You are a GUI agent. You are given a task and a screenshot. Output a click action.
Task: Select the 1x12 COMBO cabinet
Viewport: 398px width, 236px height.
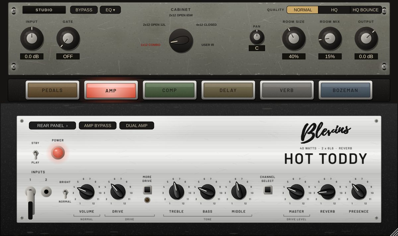pyautogui.click(x=151, y=45)
